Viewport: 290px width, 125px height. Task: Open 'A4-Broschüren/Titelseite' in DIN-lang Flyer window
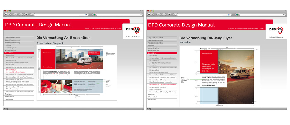tap(162, 58)
